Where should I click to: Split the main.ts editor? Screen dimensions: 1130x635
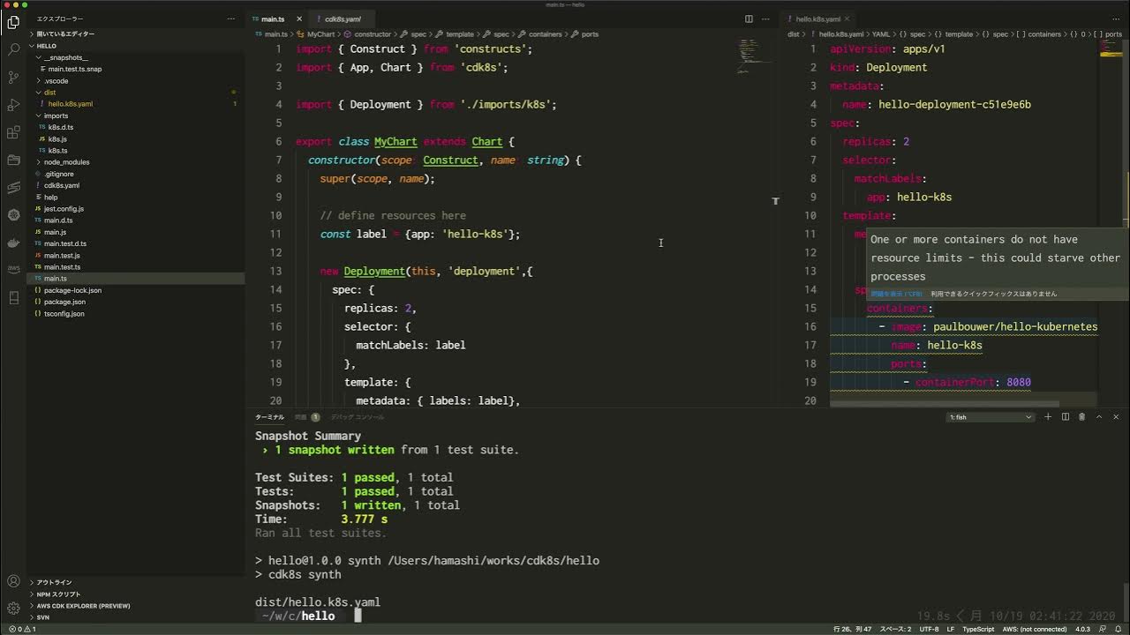point(749,19)
